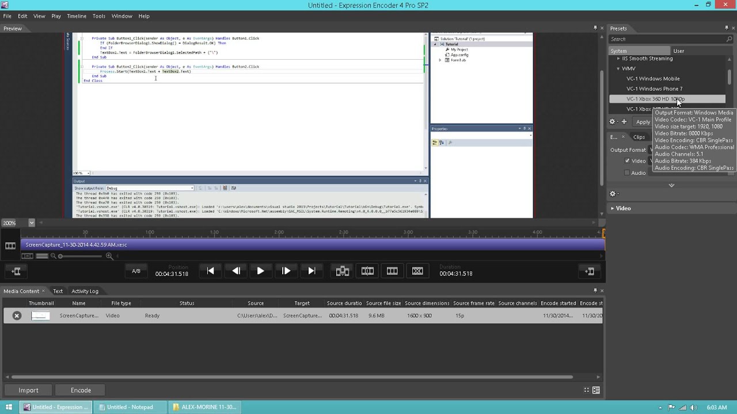The height and width of the screenshot is (414, 737).
Task: Click the timeline zoom slider handle
Action: coord(60,256)
